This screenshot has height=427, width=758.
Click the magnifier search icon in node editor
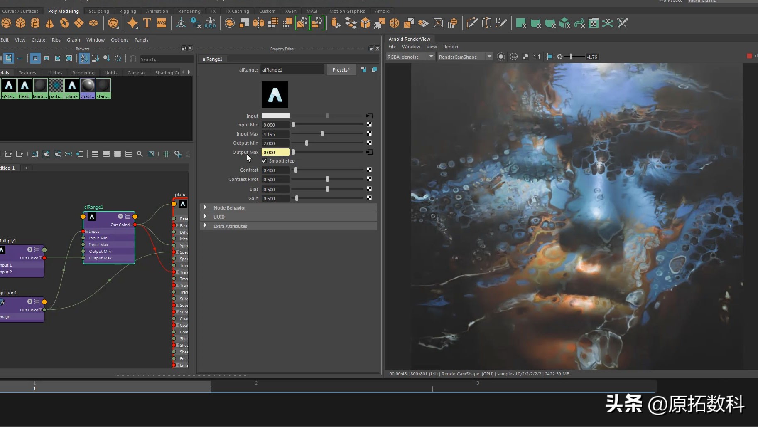[x=140, y=154]
